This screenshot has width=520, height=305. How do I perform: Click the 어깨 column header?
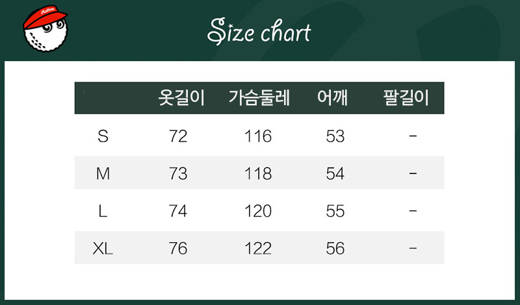[x=332, y=98]
